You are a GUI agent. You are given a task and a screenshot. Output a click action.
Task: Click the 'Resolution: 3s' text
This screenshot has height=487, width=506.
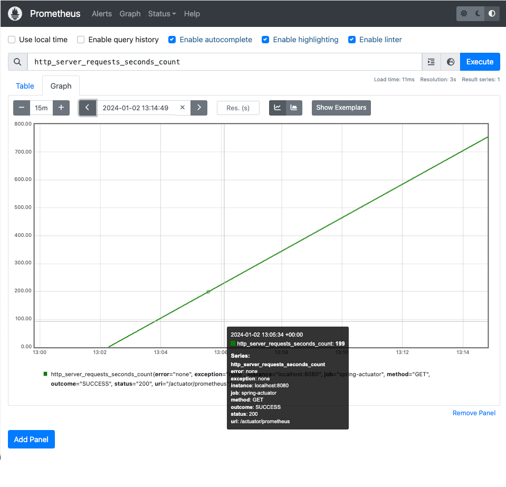tap(438, 79)
